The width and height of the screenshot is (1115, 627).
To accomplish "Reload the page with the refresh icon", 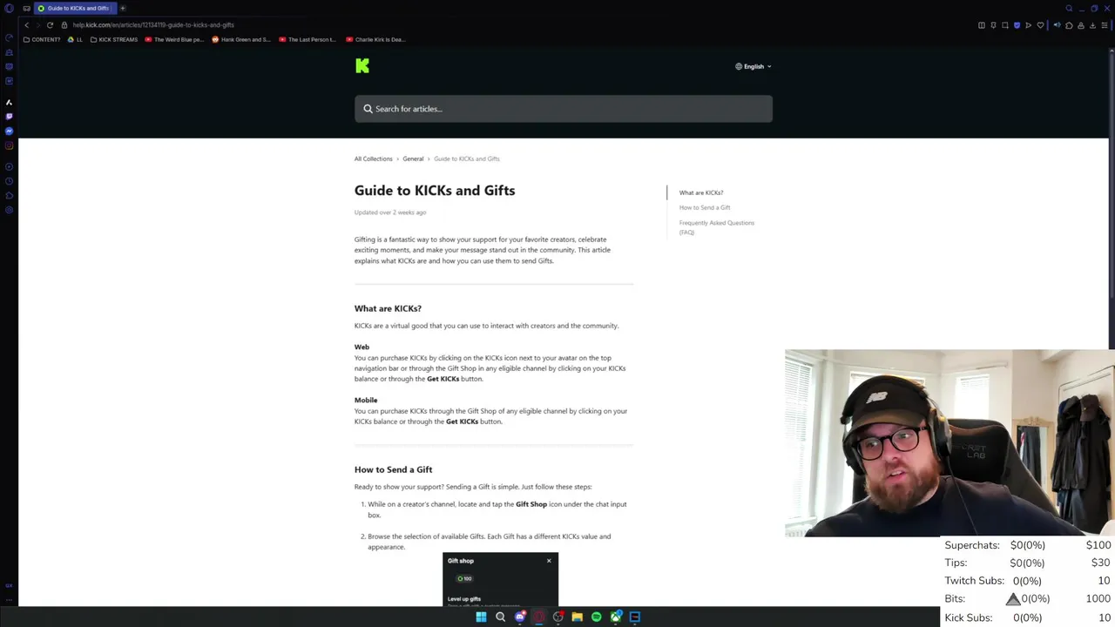I will (x=50, y=24).
